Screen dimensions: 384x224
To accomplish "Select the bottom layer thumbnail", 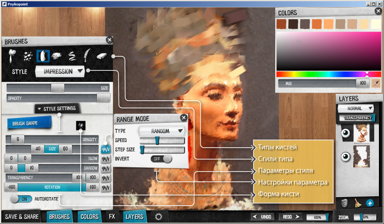I will (x=361, y=156).
